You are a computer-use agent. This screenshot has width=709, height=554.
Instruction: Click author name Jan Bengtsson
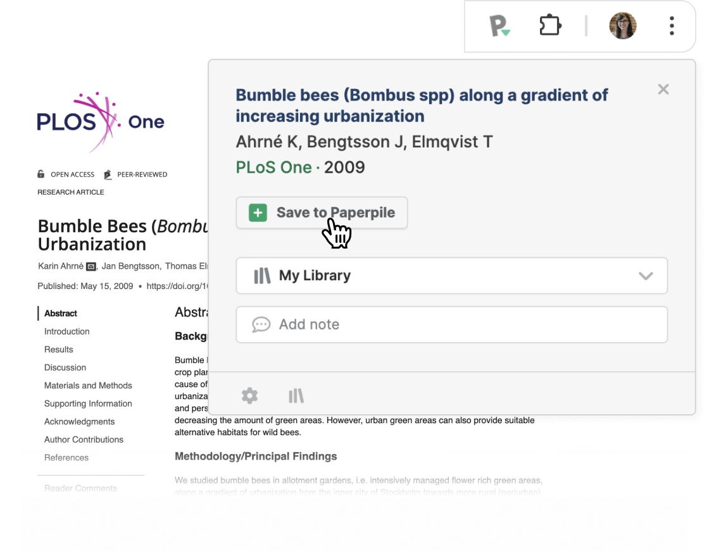130,266
